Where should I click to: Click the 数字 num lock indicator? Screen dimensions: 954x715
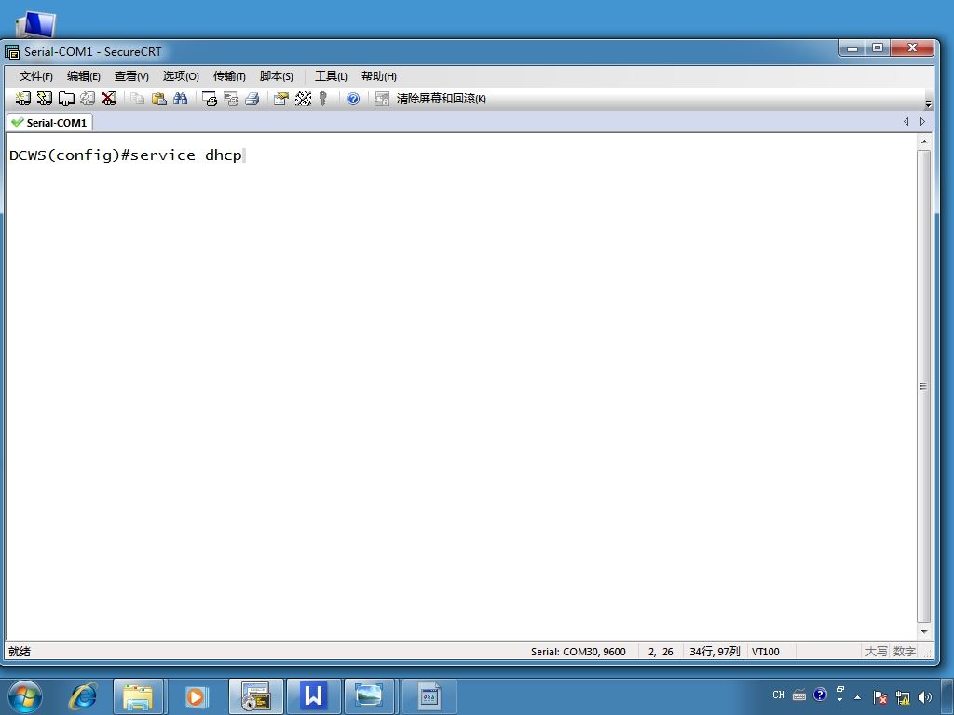(x=904, y=652)
